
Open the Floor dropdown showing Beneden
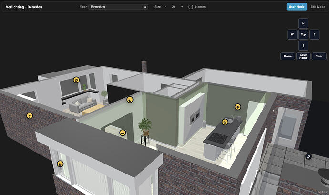tap(118, 7)
